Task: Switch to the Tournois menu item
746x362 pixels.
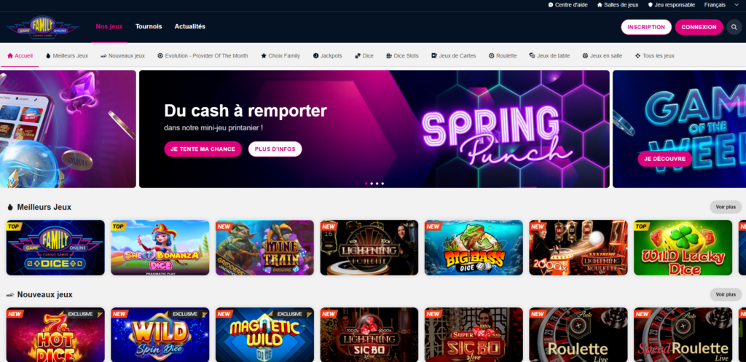Action: click(149, 27)
